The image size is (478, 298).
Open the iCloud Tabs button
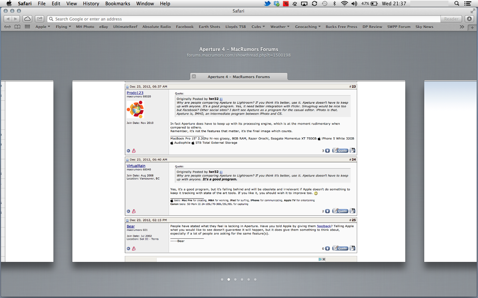(28, 19)
